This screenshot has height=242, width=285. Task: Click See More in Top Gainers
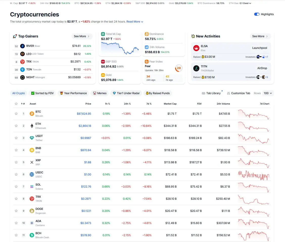pyautogui.click(x=82, y=36)
